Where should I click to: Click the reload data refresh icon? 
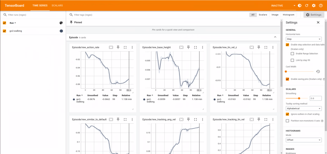[x=307, y=5]
